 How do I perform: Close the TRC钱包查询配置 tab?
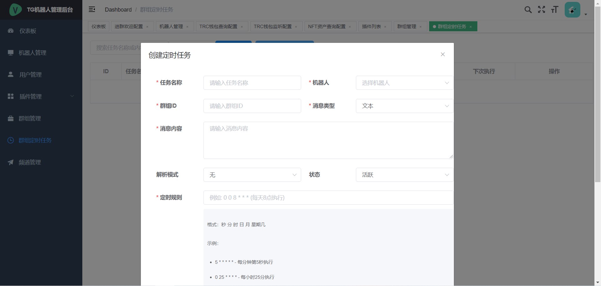coord(242,27)
